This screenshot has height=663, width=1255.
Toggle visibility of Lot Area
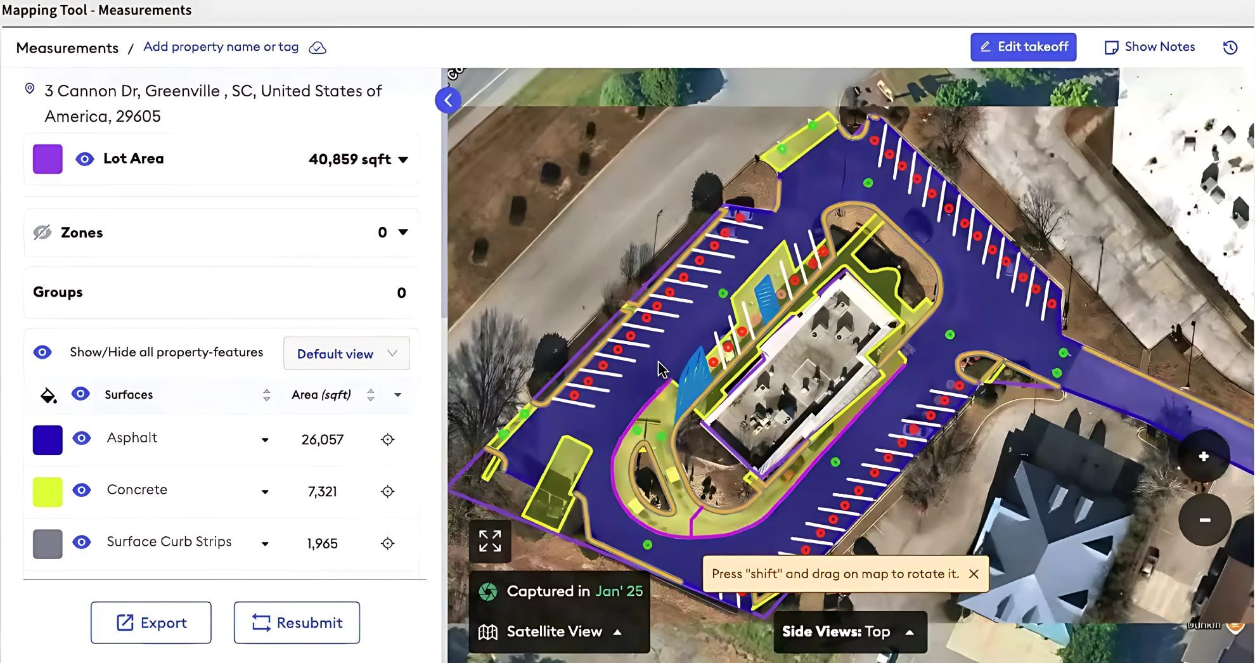(x=84, y=159)
